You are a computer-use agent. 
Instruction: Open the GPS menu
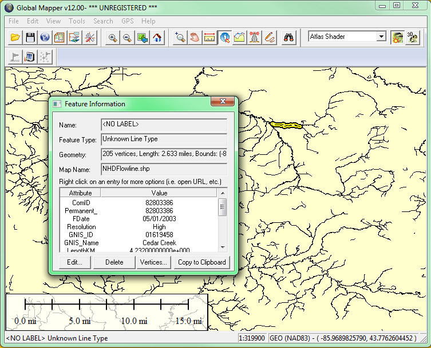coord(128,21)
